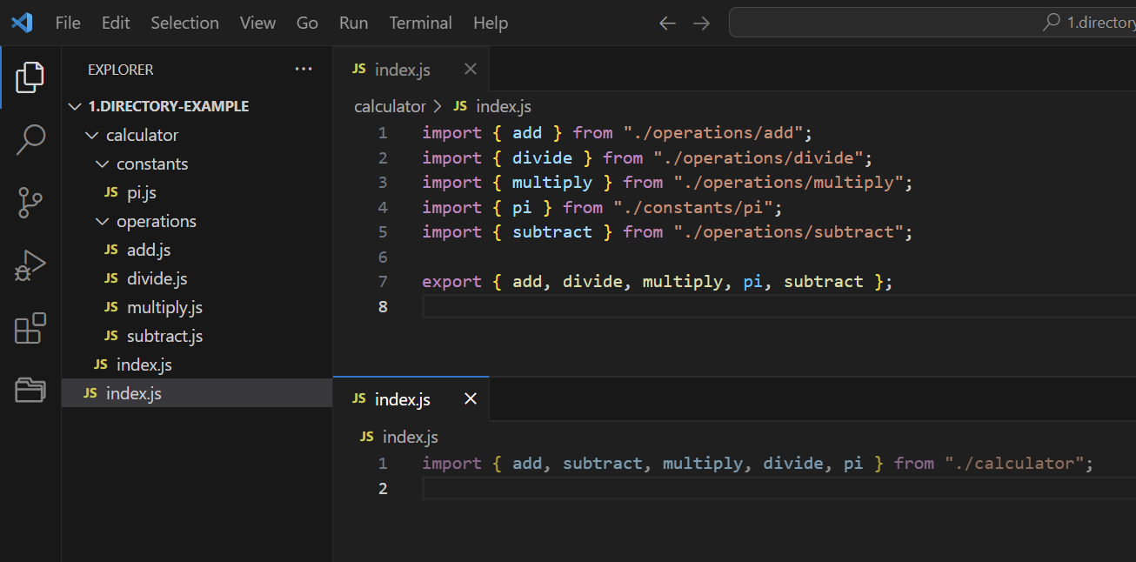The height and width of the screenshot is (562, 1136).
Task: Open the Run menu
Action: 354,23
